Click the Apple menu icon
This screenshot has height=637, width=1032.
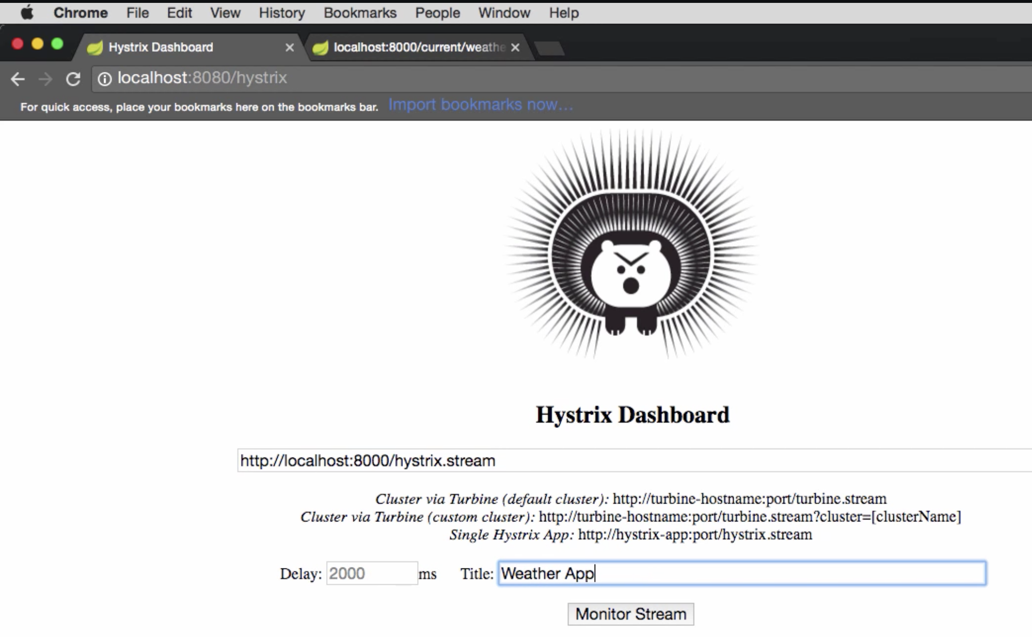coord(27,12)
